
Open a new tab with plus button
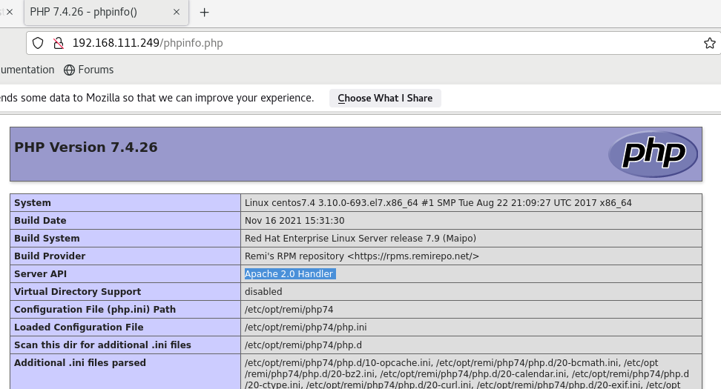(205, 13)
